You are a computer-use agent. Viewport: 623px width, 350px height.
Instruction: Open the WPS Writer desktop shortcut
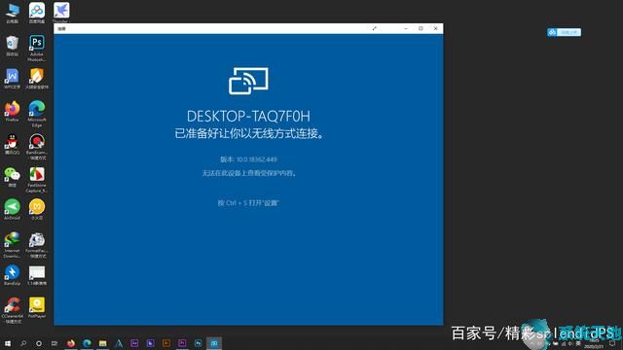(13, 78)
